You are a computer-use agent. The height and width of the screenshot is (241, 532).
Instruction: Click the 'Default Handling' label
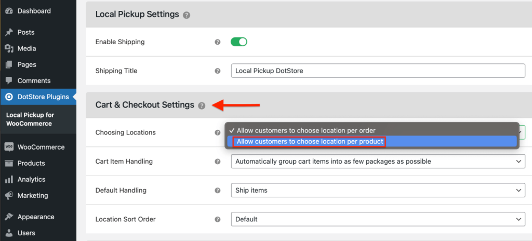click(121, 191)
